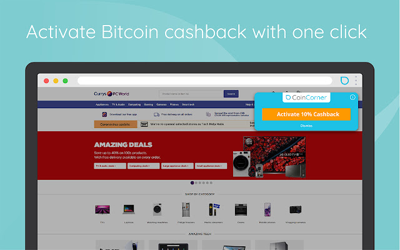Image resolution: width=400 pixels, height=250 pixels.
Task: Click the Coronavirus update banner
Action: pos(116,124)
